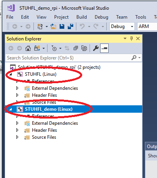Screen dimensions: 157x178
Task: Toggle the Preview Selected Items button
Action: tap(104, 48)
